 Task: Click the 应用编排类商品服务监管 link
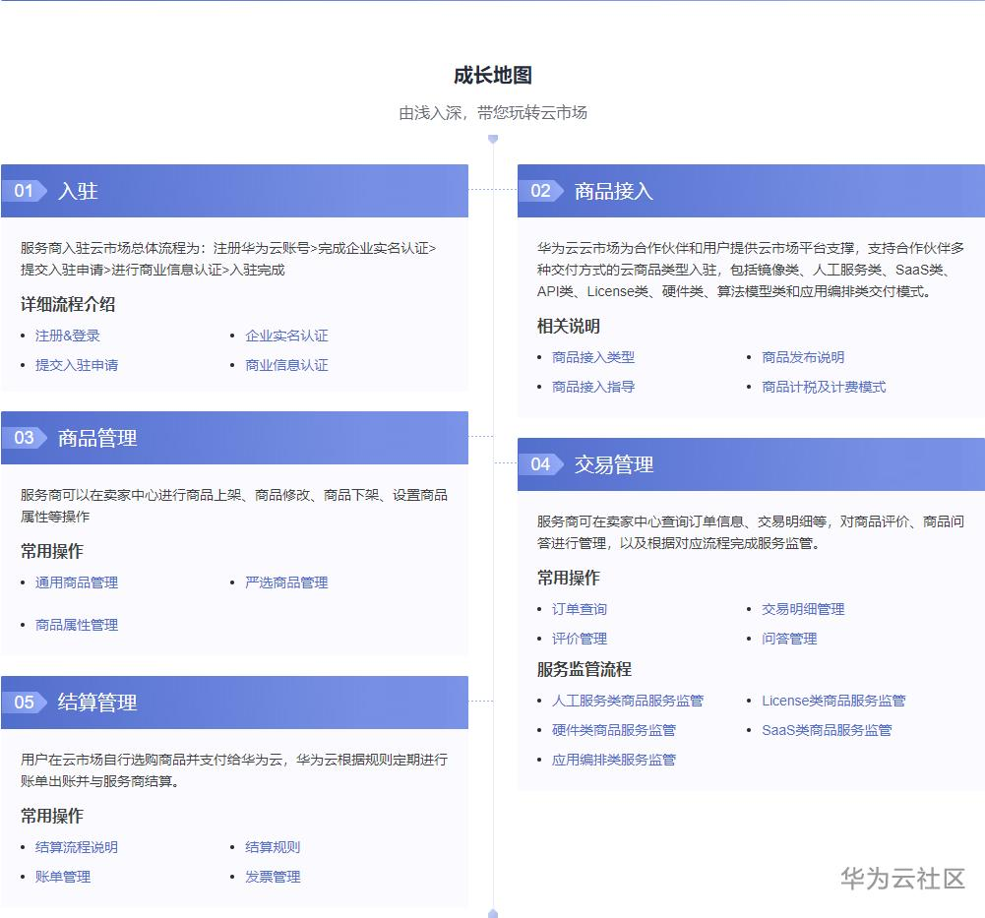(x=612, y=760)
